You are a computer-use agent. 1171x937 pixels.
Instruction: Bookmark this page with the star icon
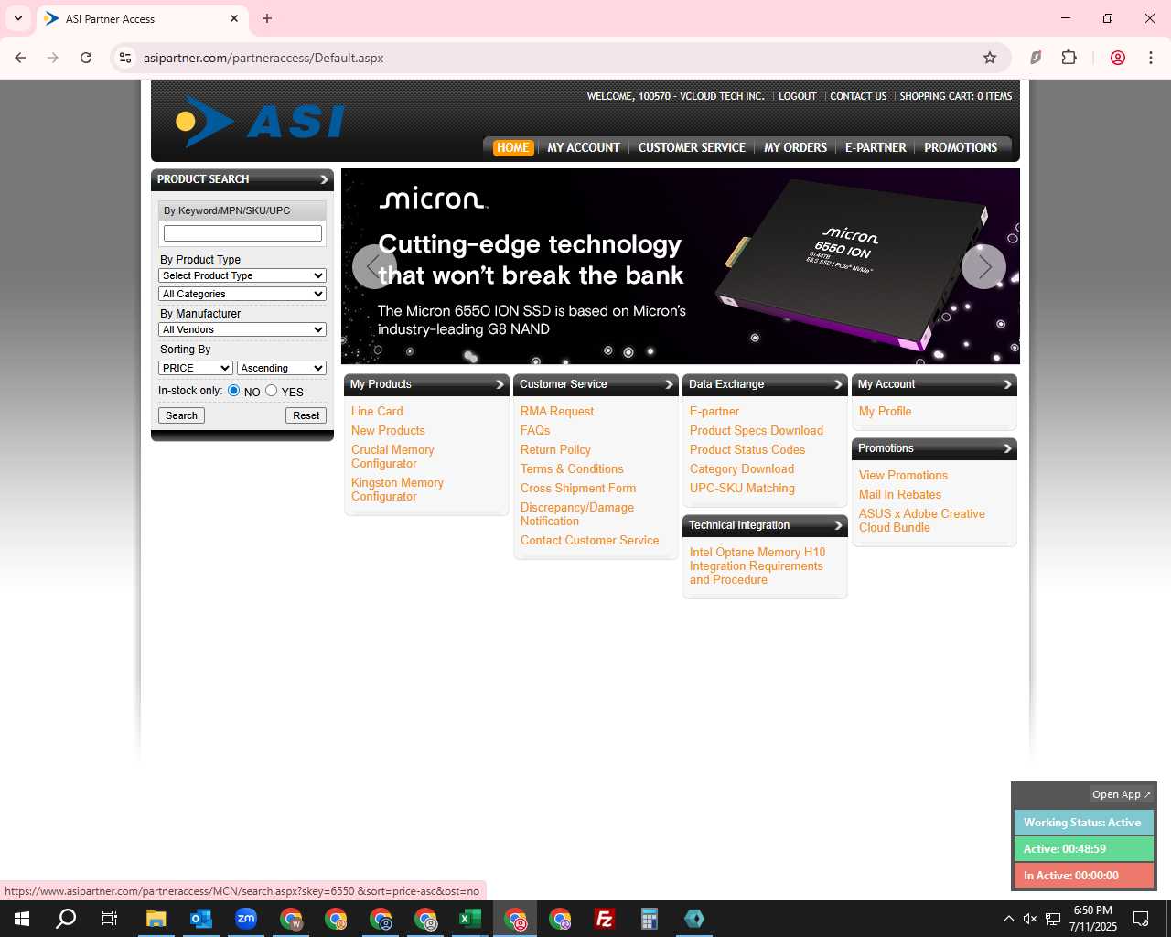click(x=990, y=58)
